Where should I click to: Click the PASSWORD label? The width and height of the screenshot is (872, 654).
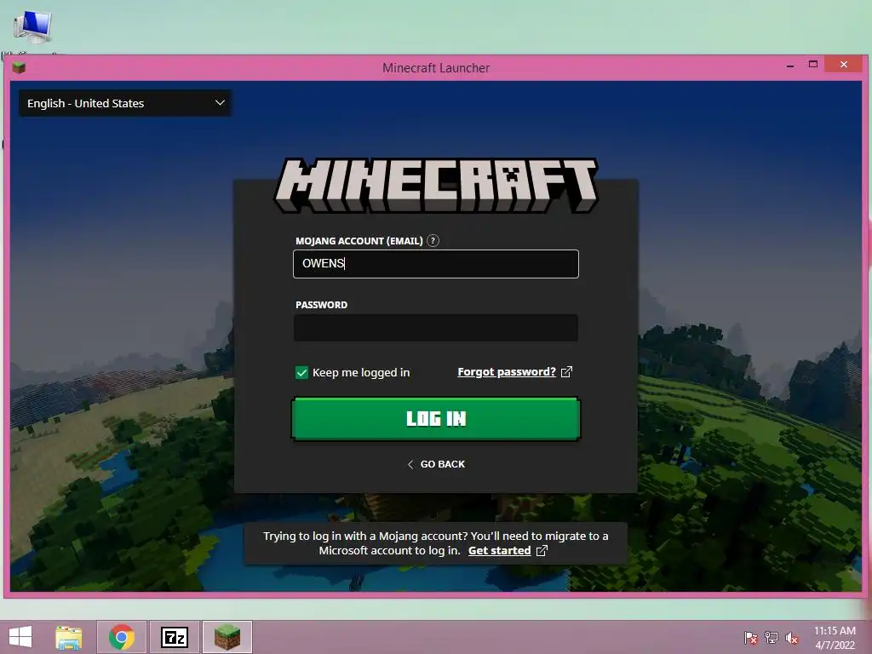tap(321, 305)
